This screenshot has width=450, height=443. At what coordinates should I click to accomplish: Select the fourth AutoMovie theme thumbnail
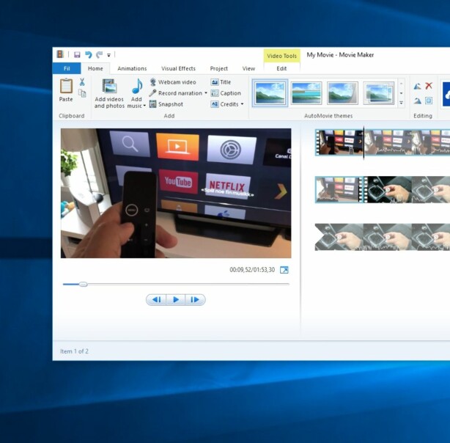(378, 93)
